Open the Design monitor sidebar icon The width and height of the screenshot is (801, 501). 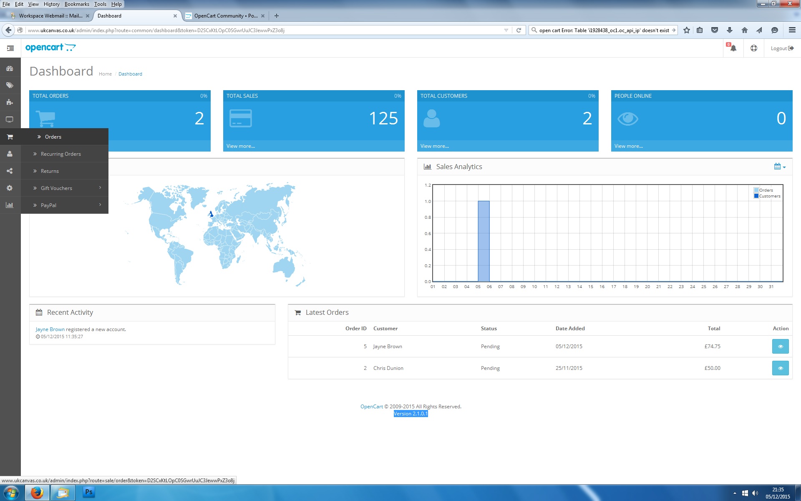[10, 119]
